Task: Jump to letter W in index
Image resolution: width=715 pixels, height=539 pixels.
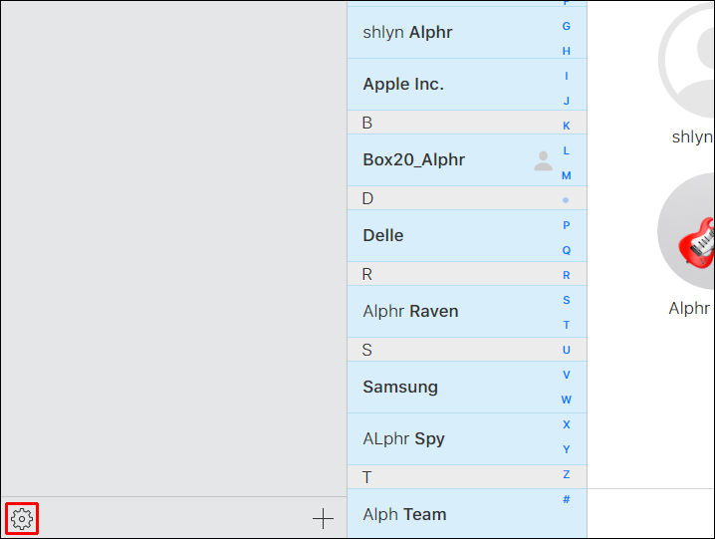Action: click(x=567, y=400)
